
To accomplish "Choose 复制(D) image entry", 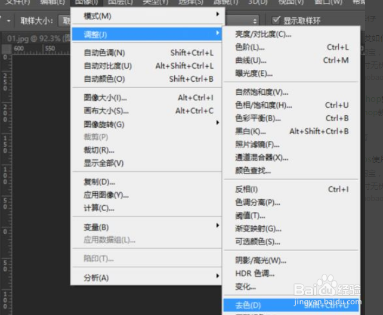I will [147, 182].
